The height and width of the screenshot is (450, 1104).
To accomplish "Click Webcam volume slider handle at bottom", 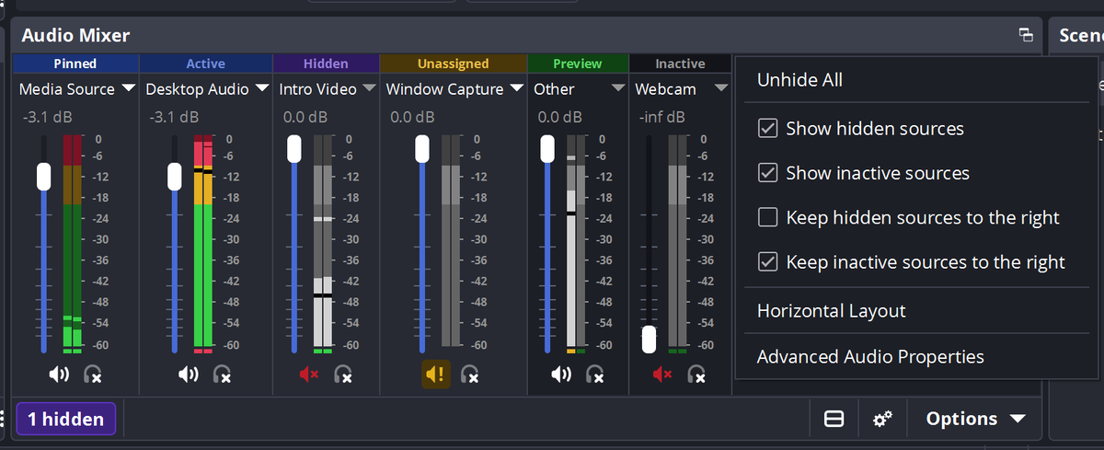I will click(650, 339).
